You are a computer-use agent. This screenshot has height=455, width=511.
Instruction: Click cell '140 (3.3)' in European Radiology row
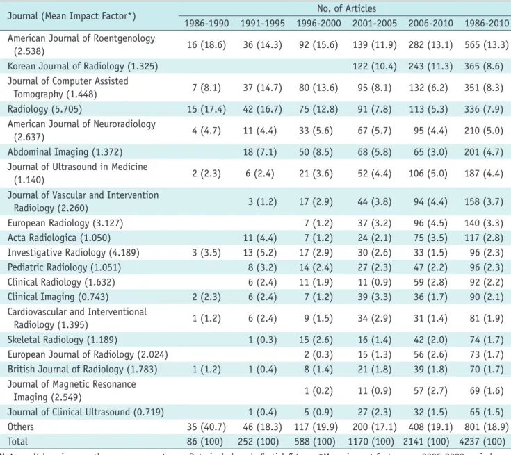coord(484,223)
